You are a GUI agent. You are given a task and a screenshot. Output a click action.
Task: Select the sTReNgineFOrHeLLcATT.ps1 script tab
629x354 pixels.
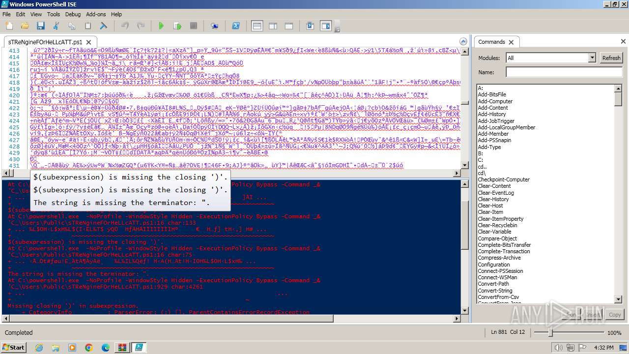pyautogui.click(x=45, y=42)
